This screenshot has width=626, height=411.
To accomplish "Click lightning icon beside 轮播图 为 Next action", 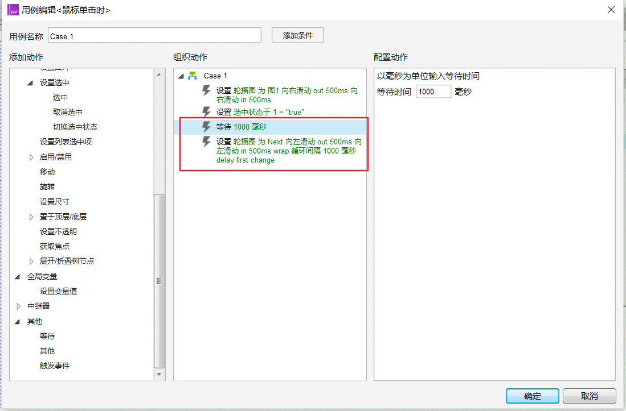I will [206, 142].
